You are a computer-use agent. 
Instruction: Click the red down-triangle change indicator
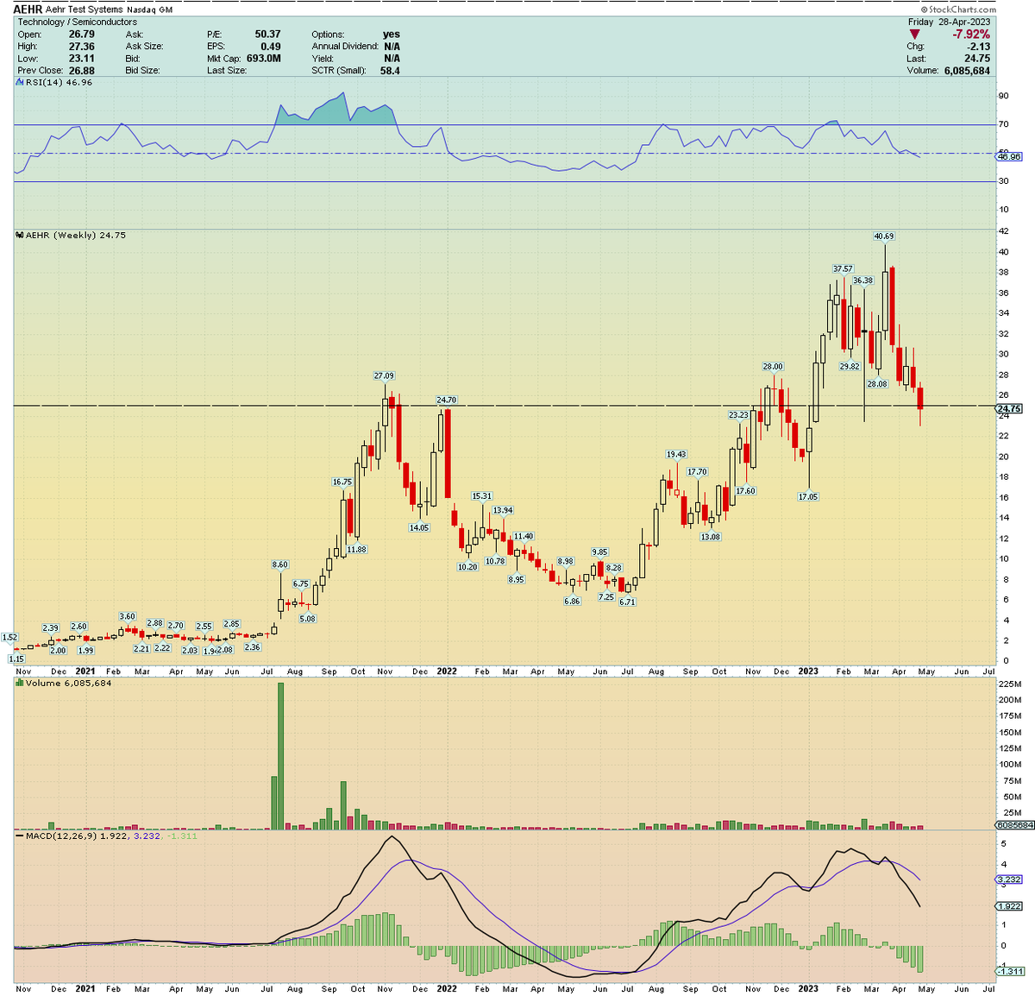(x=914, y=35)
